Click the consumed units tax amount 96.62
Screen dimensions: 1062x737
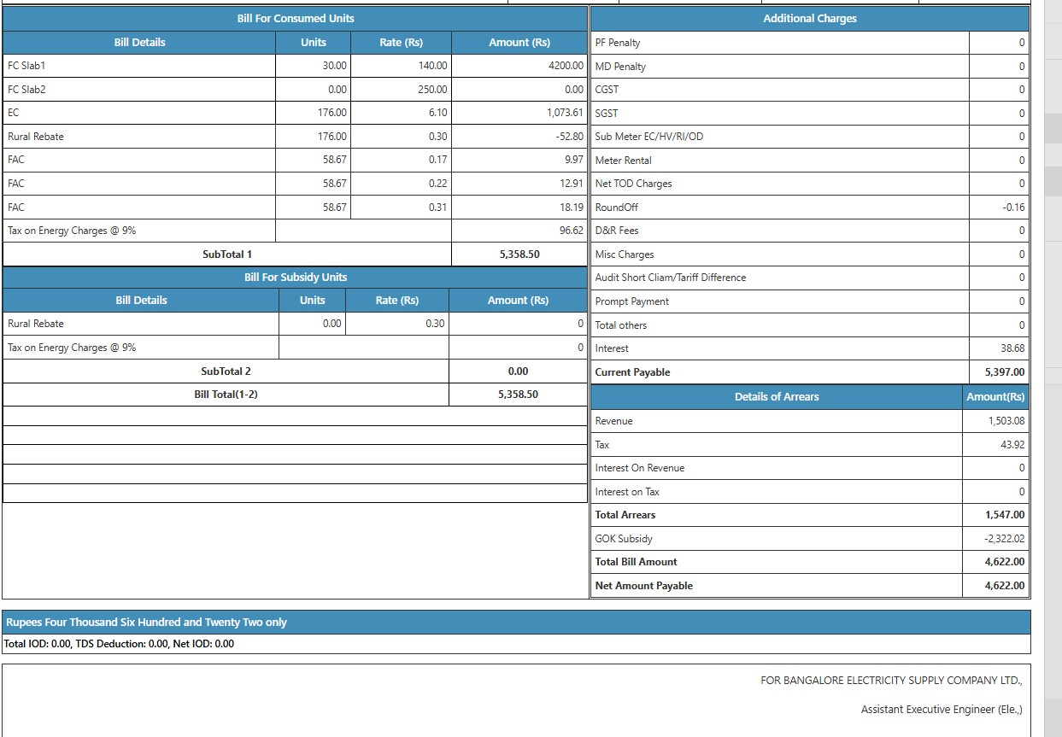572,231
